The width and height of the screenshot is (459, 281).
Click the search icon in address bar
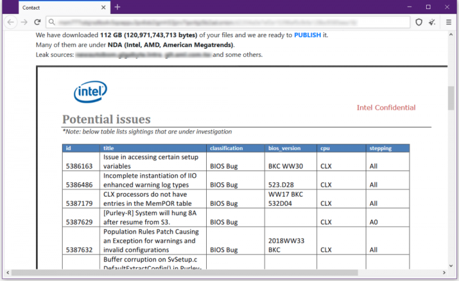53,22
